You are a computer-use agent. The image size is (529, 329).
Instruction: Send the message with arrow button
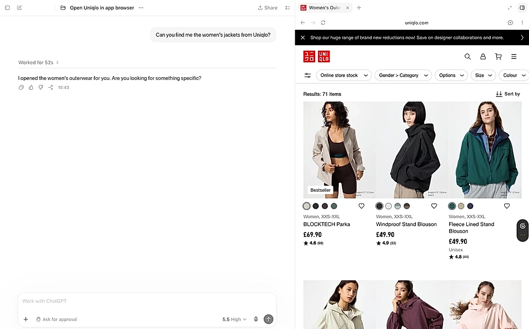point(268,319)
